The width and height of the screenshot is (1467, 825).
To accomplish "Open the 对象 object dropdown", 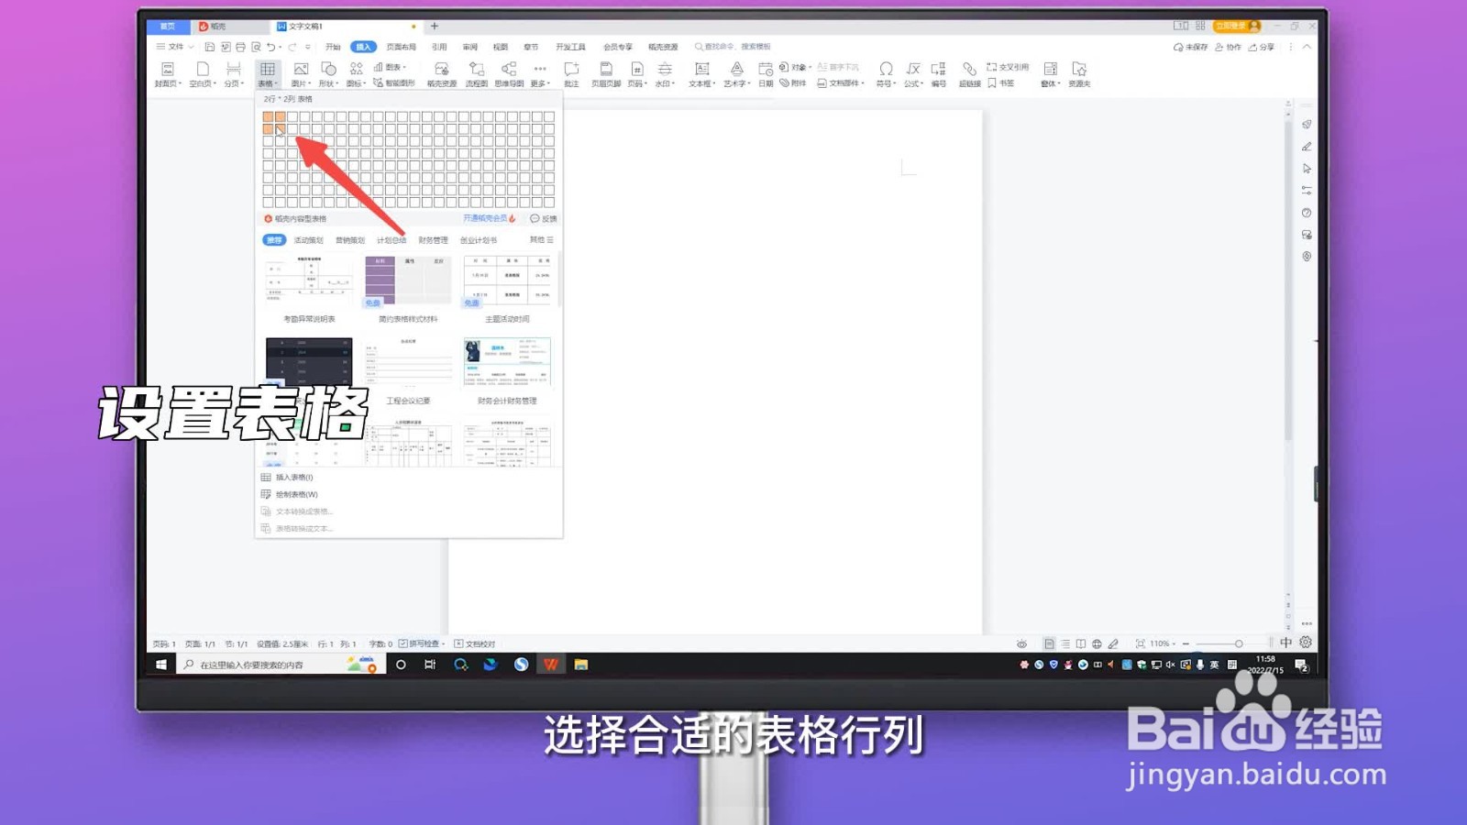I will click(795, 67).
